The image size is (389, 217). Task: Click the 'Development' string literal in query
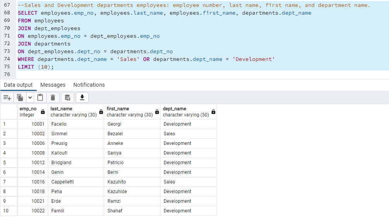pos(254,59)
